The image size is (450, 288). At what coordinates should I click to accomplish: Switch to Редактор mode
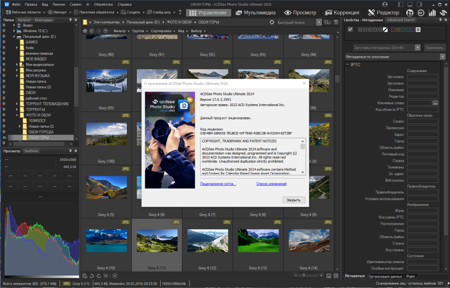pyautogui.click(x=383, y=12)
